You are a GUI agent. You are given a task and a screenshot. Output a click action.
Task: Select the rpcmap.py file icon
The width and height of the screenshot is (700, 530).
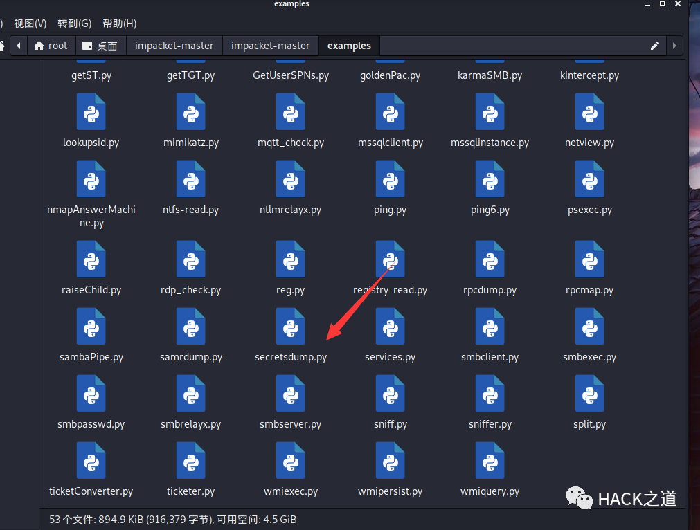pos(589,259)
